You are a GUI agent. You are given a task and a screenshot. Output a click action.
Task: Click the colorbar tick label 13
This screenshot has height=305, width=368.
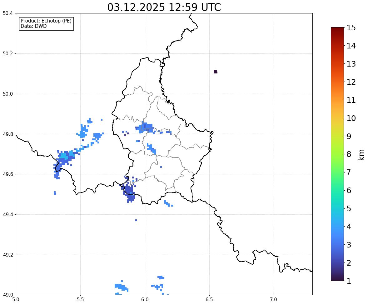click(351, 64)
